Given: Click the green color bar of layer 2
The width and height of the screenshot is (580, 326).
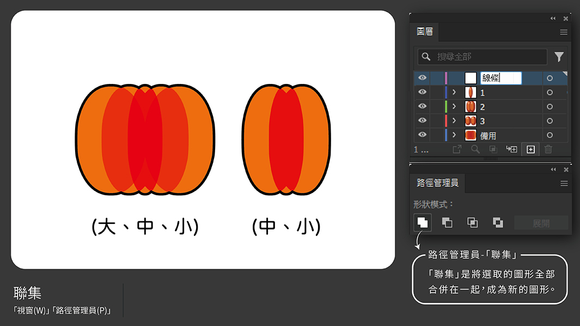Looking at the screenshot, I should click(446, 107).
